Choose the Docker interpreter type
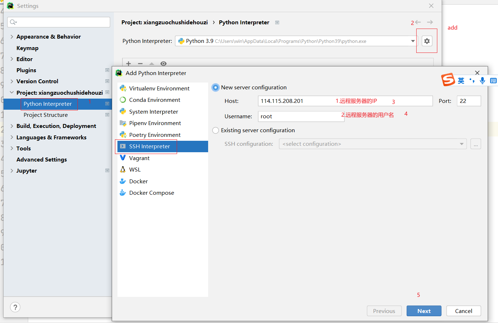The height and width of the screenshot is (323, 498). click(137, 181)
